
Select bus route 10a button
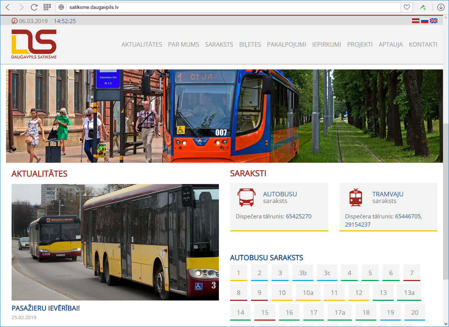[308, 292]
